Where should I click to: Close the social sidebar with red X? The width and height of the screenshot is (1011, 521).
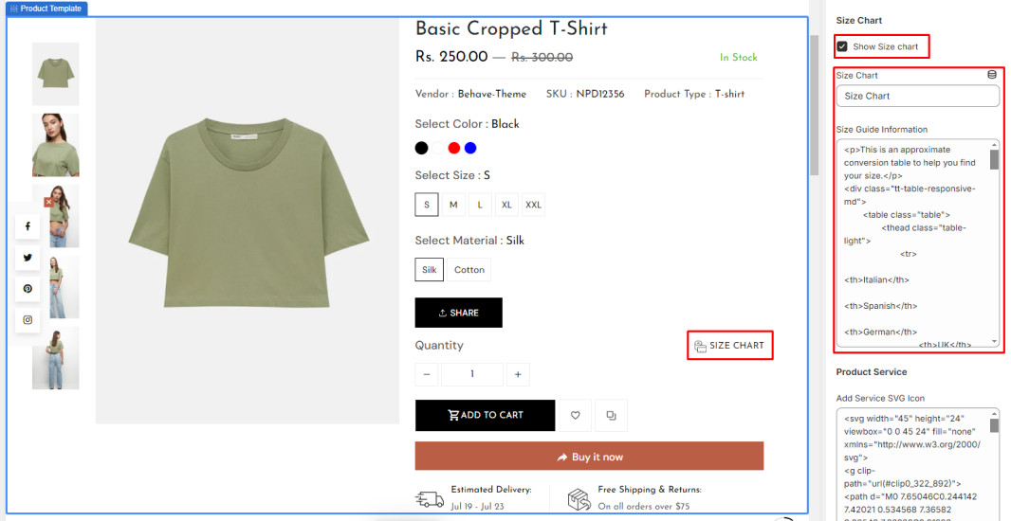tap(48, 202)
